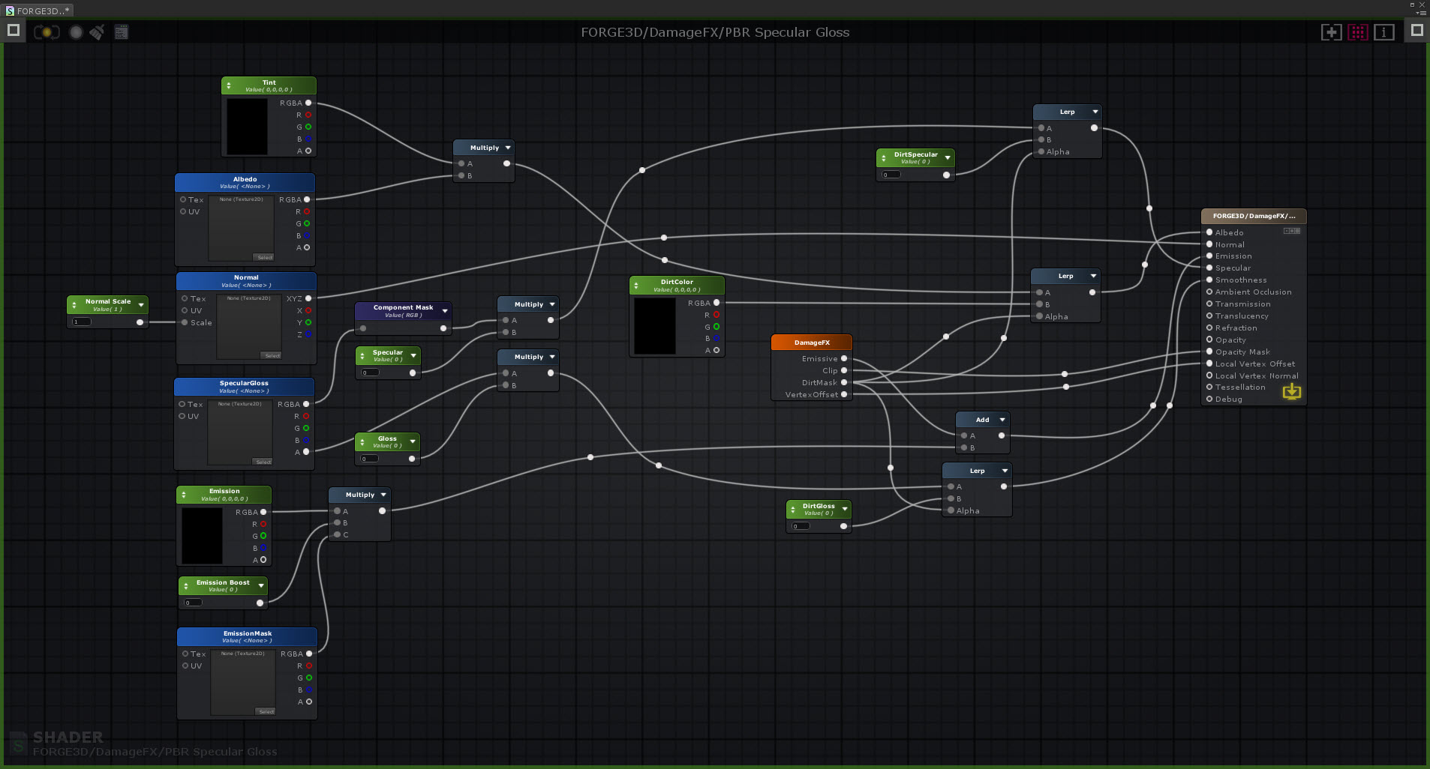Click Ambient Occlusion port on output node
Viewport: 1430px width, 769px height.
(x=1209, y=292)
